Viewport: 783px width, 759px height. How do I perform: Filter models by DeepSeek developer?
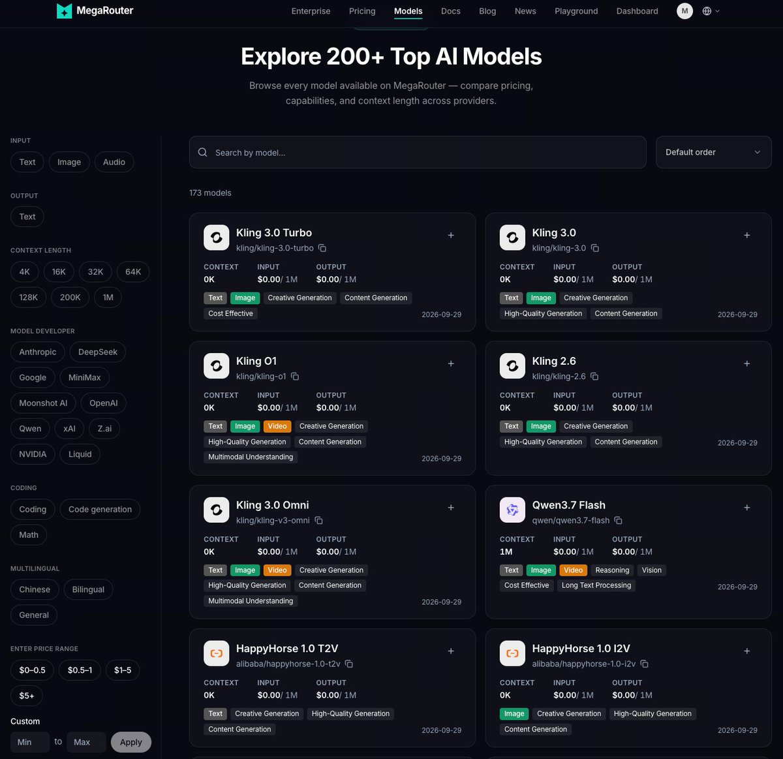tap(98, 352)
